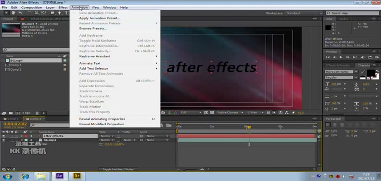
Task: Click the First Frame preview control
Action: 328,57
